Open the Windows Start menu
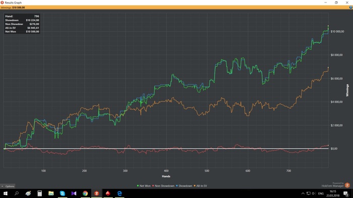 [x=6, y=193]
